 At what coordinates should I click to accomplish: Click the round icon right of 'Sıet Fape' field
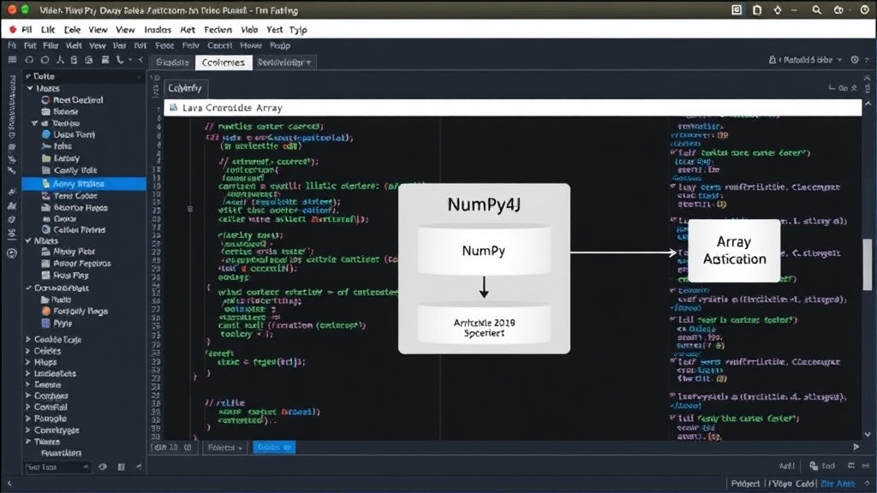[x=103, y=466]
